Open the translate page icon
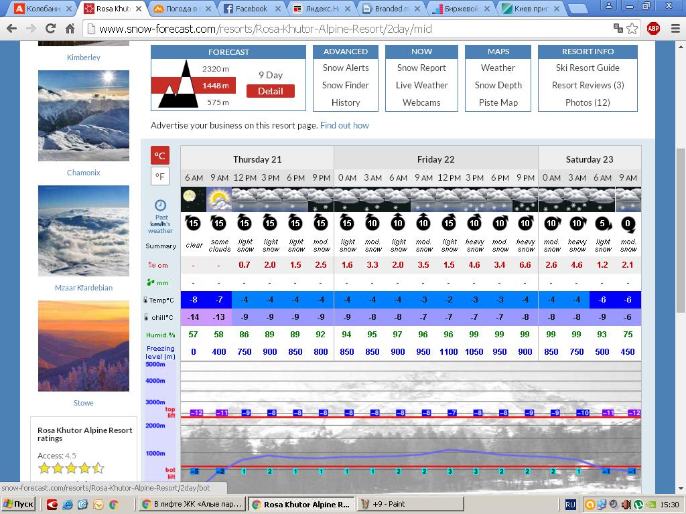The width and height of the screenshot is (686, 514). (618, 28)
